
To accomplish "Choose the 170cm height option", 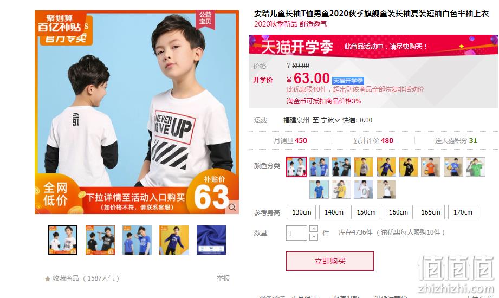I will (463, 212).
